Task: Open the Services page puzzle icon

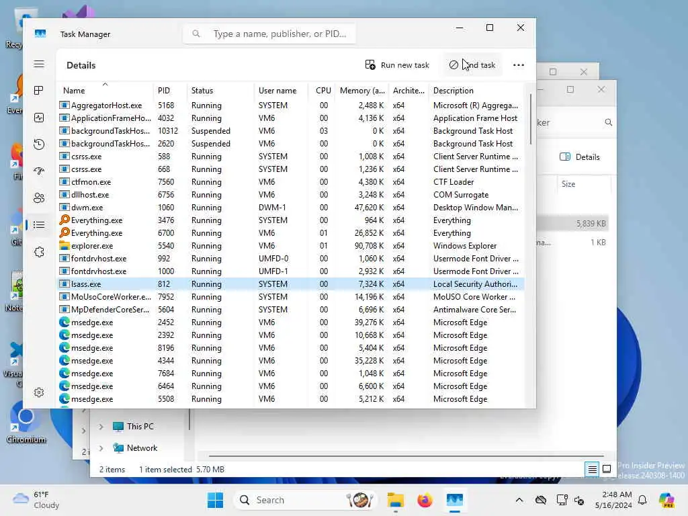Action: coord(39,252)
